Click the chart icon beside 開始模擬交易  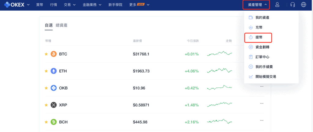pos(251,76)
